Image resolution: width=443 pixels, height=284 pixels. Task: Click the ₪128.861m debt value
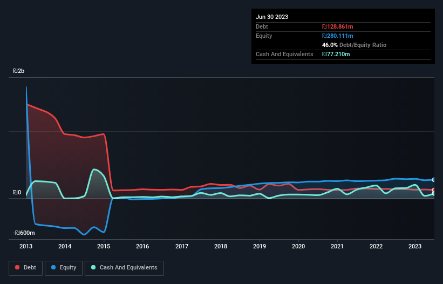coord(338,26)
